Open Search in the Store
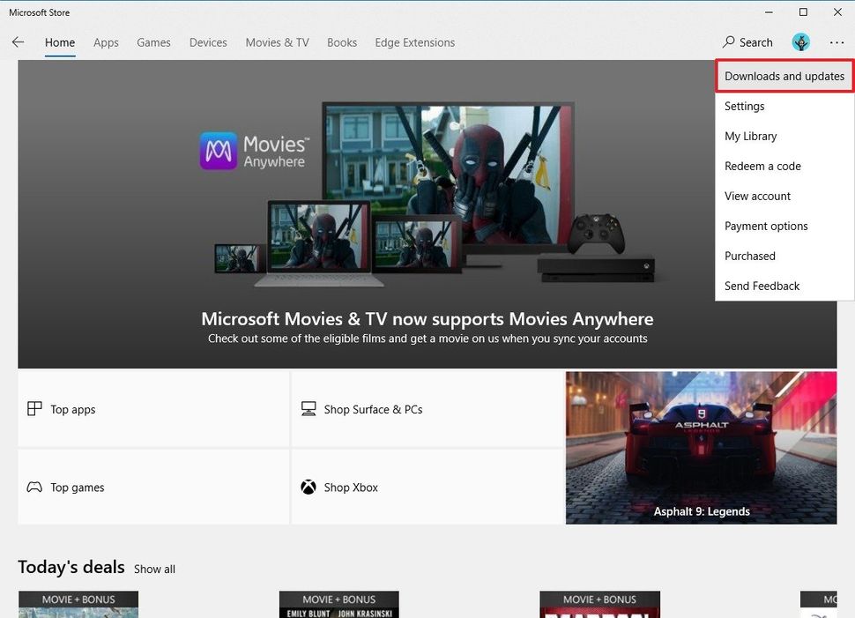Screen dimensions: 855x618 click(x=747, y=41)
